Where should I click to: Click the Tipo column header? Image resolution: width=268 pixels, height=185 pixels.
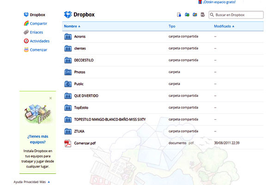[x=172, y=26]
